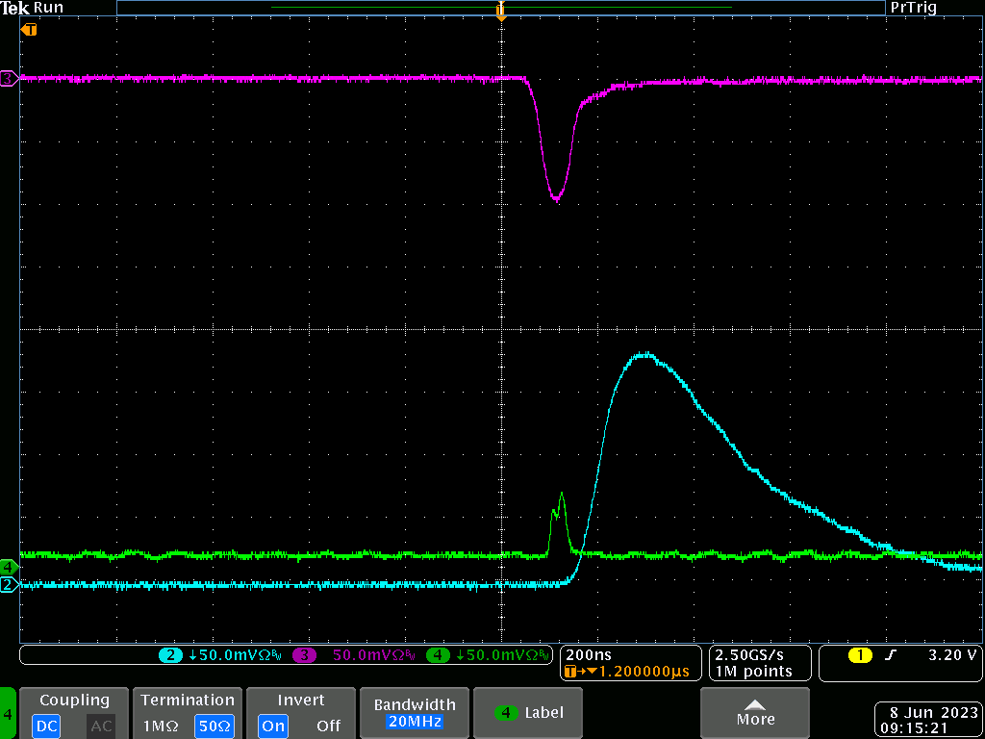The height and width of the screenshot is (739, 985).
Task: Click channel 2 badge in readout bar
Action: click(170, 655)
